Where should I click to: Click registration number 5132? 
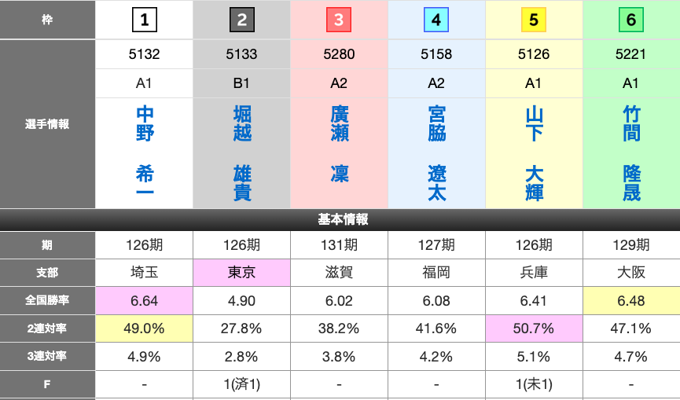(x=145, y=55)
